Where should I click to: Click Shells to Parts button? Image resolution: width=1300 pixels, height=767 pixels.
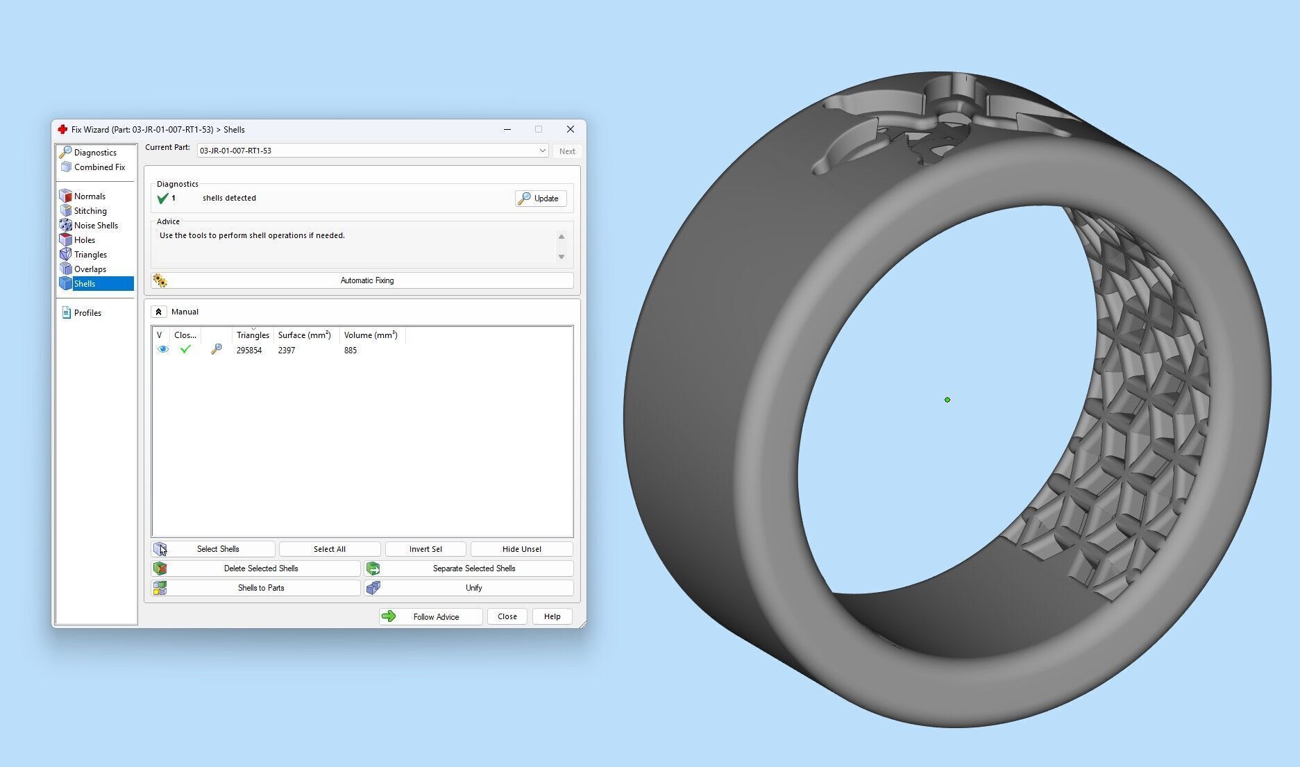coord(256,588)
